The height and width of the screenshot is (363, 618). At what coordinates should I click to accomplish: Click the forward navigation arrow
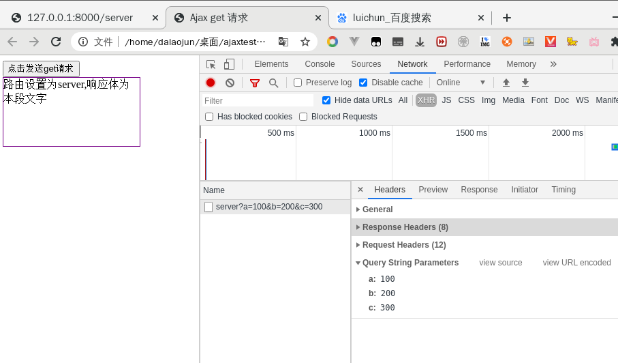(34, 42)
